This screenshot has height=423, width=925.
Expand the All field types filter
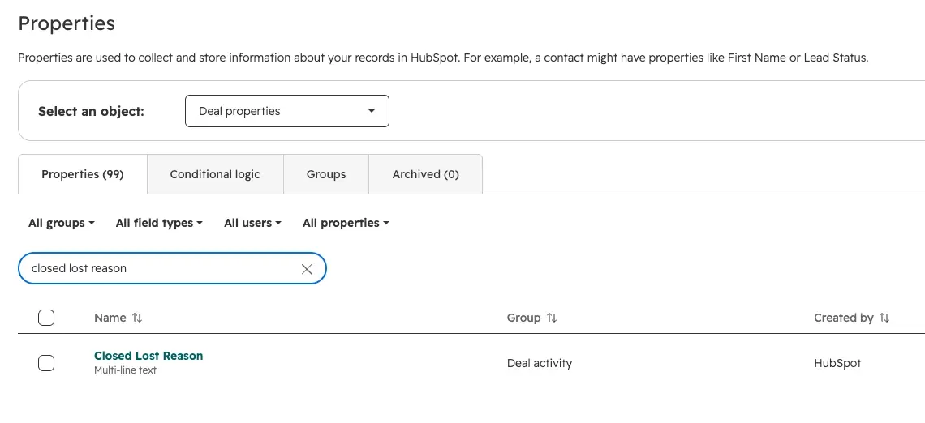tap(159, 224)
